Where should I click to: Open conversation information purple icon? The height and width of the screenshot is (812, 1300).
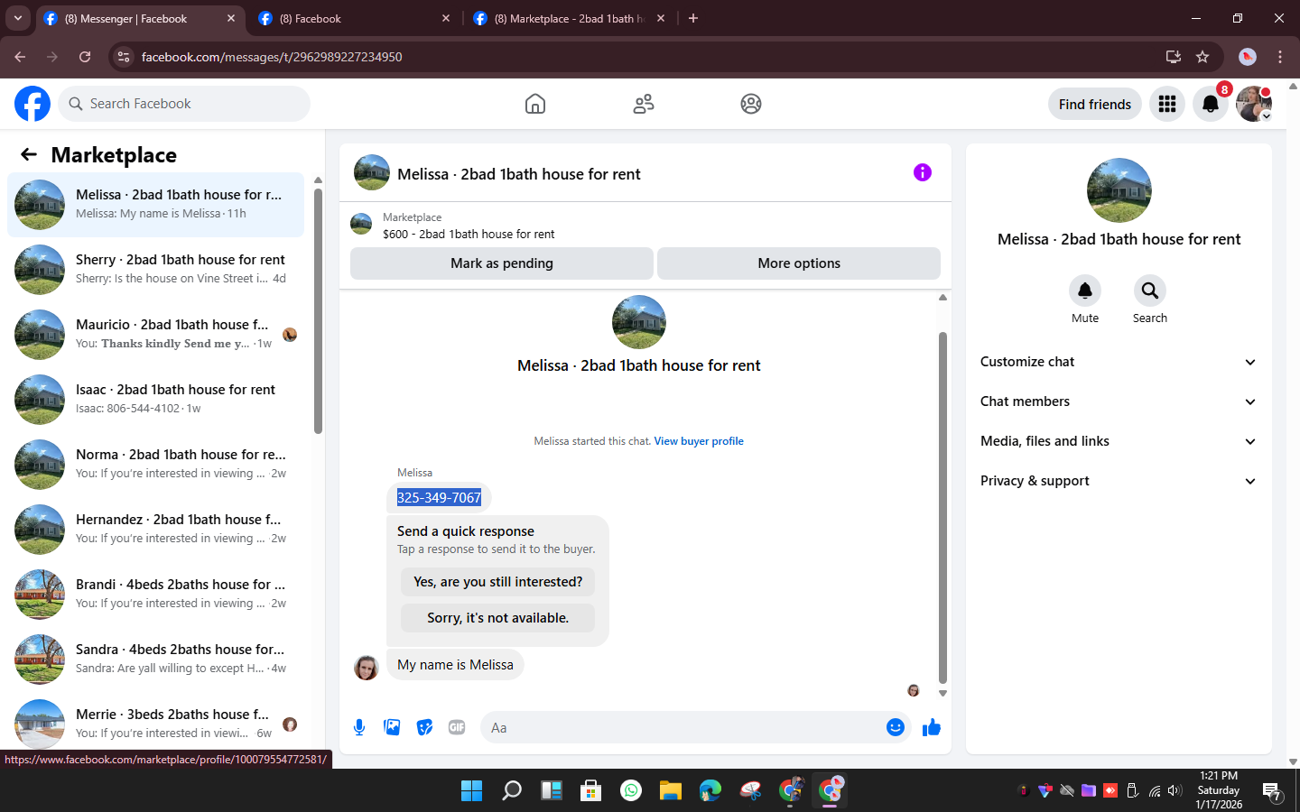922,172
